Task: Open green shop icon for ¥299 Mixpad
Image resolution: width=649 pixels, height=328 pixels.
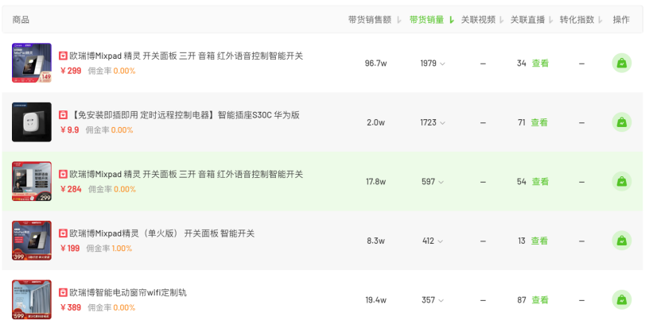Action: pyautogui.click(x=622, y=64)
